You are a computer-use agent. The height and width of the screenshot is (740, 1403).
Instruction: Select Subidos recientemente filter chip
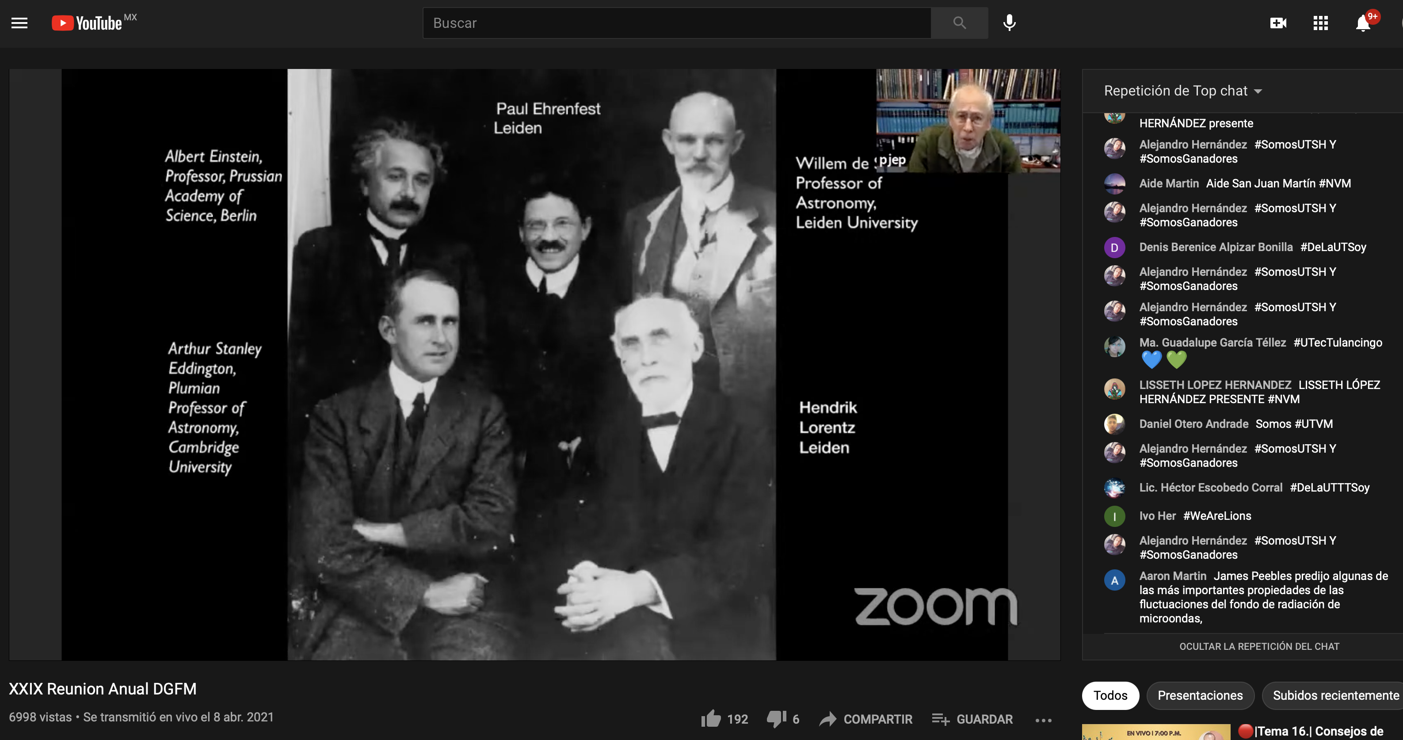click(x=1334, y=695)
